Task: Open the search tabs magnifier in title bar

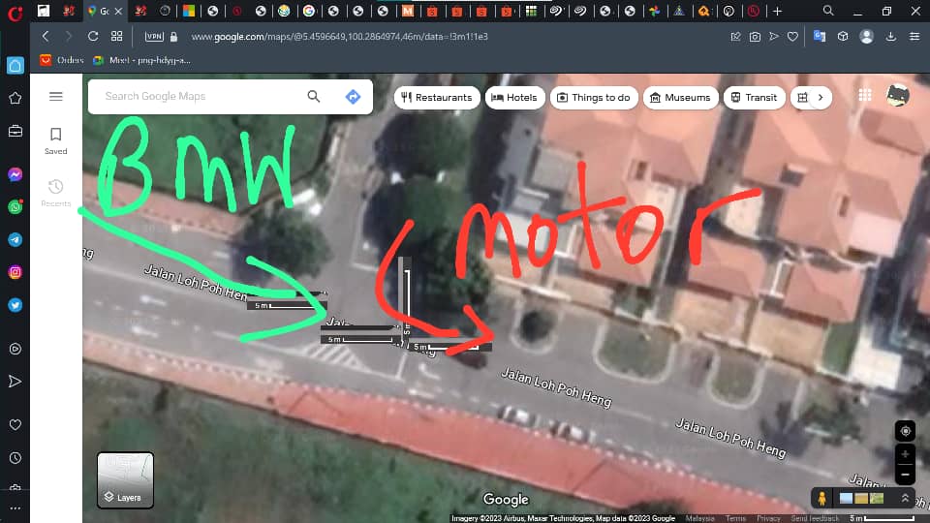Action: coord(828,10)
